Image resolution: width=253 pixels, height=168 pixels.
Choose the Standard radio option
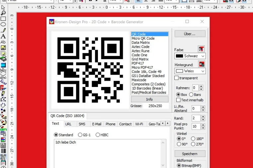(56, 135)
